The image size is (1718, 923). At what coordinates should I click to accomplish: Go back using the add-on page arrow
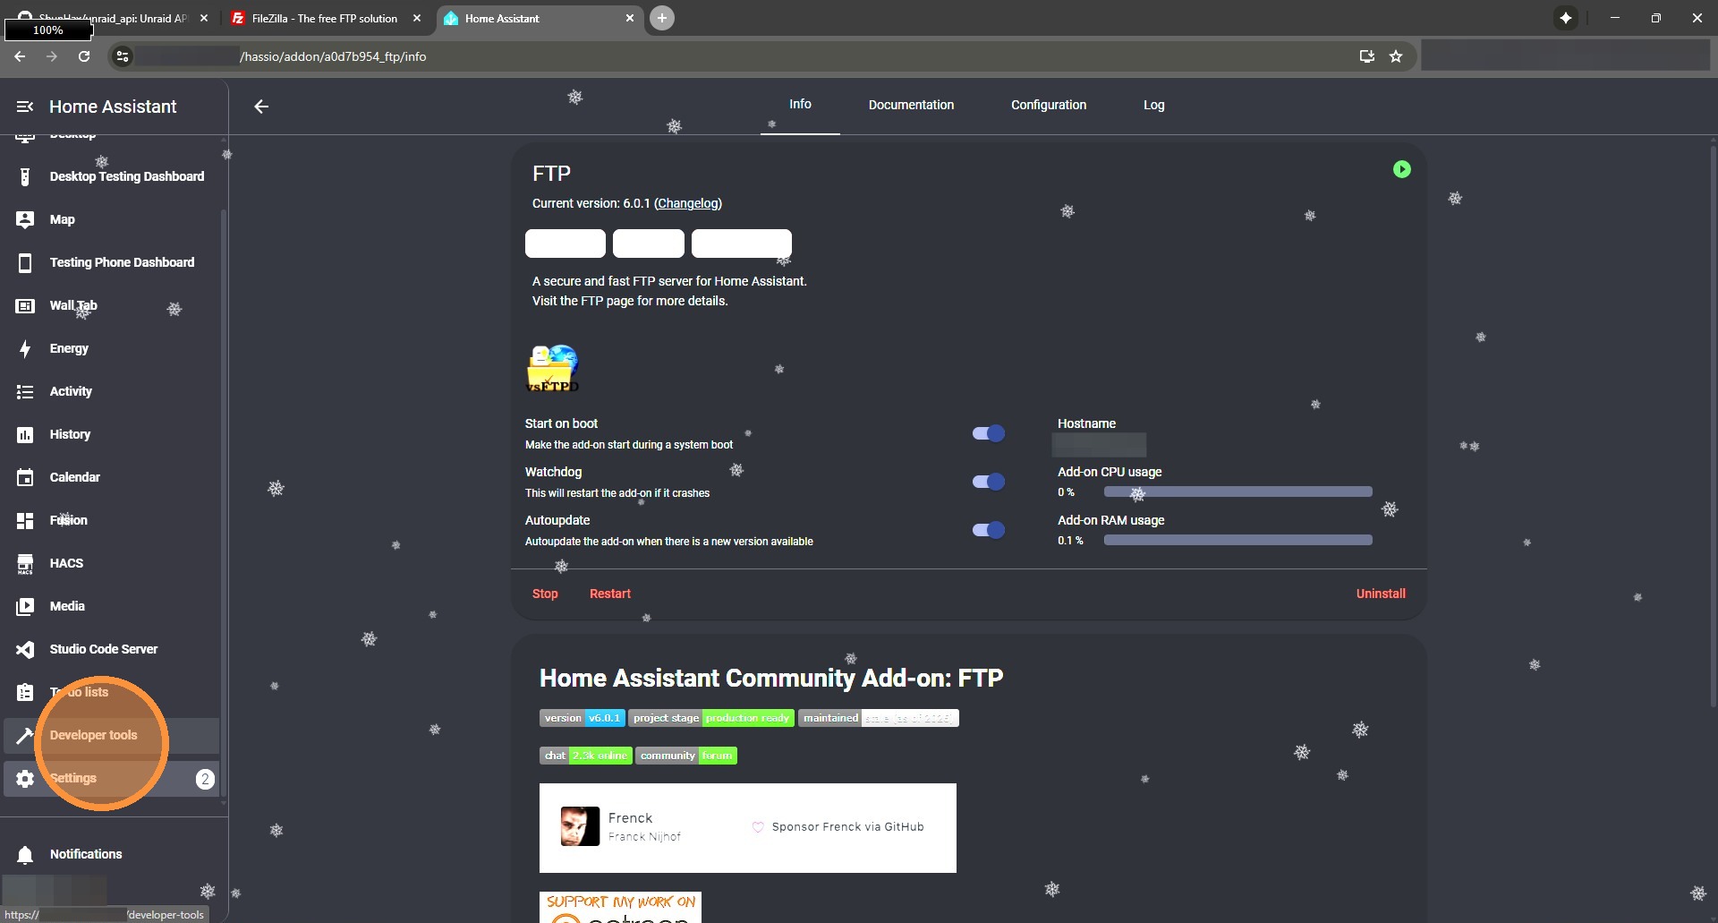tap(261, 107)
